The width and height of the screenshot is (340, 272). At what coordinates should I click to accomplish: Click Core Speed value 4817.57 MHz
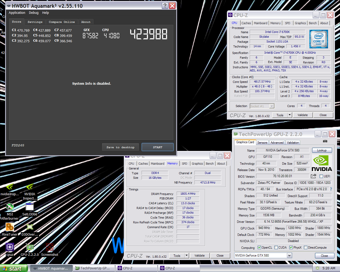[x=262, y=82]
